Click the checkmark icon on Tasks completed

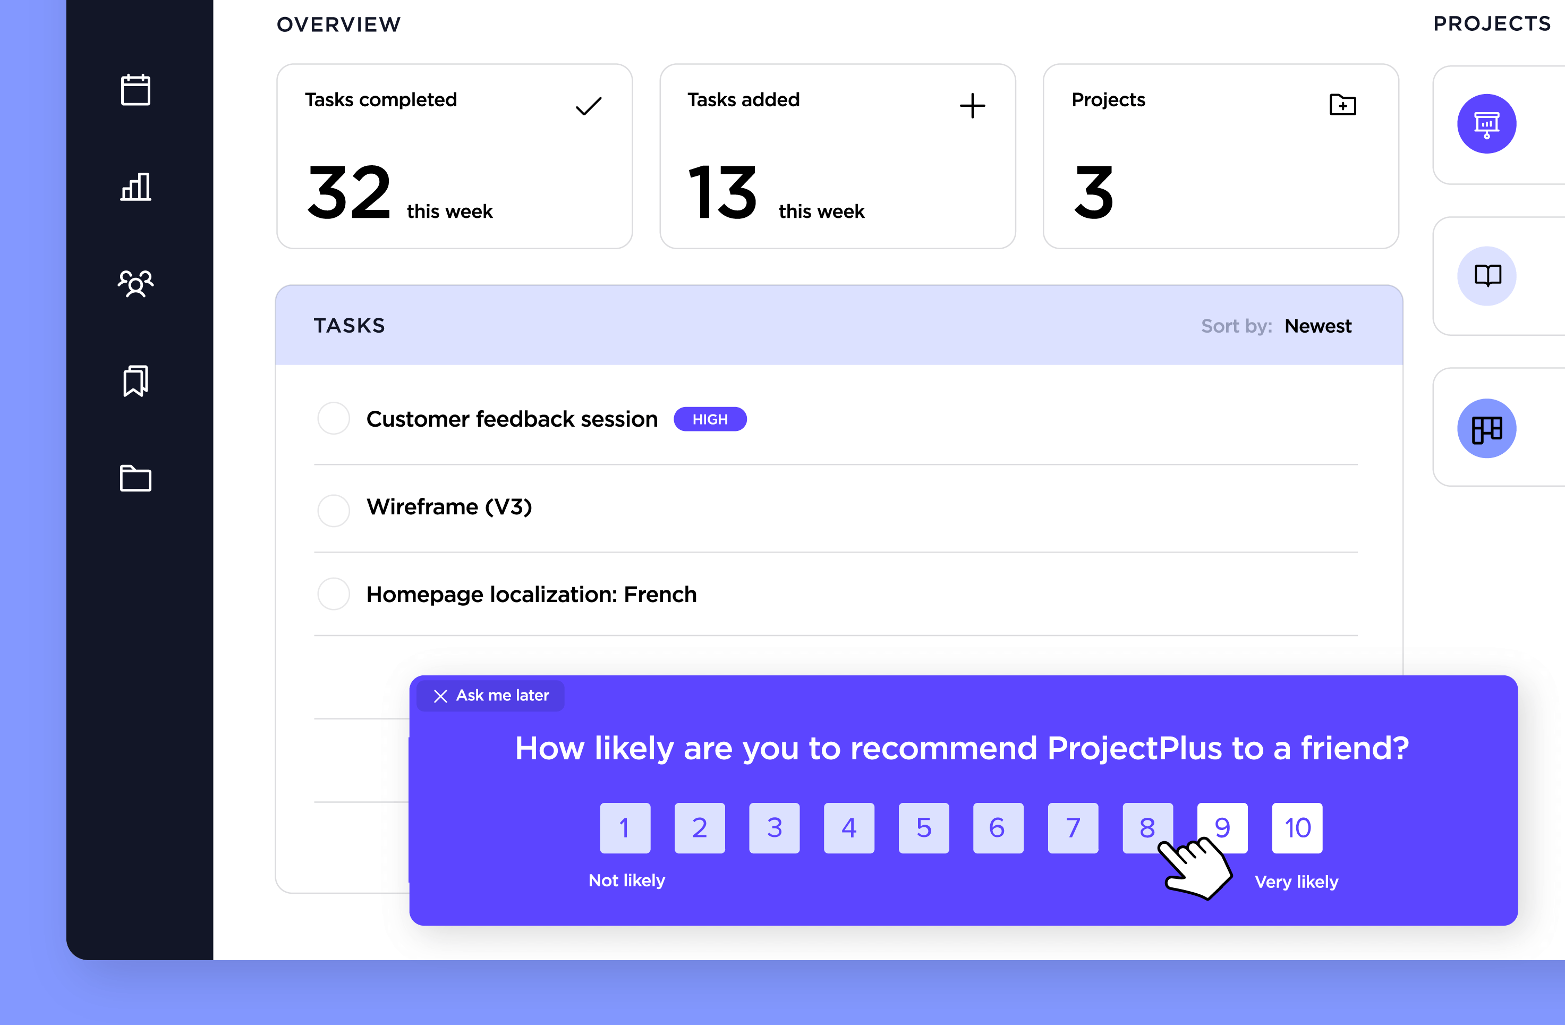pos(589,106)
